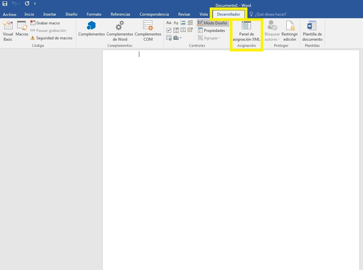363x270 pixels.
Task: Start recording with Grabar macro
Action: (x=45, y=23)
